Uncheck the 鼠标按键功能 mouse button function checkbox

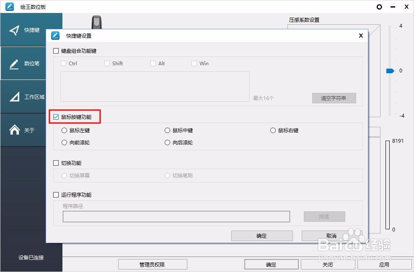click(x=56, y=117)
